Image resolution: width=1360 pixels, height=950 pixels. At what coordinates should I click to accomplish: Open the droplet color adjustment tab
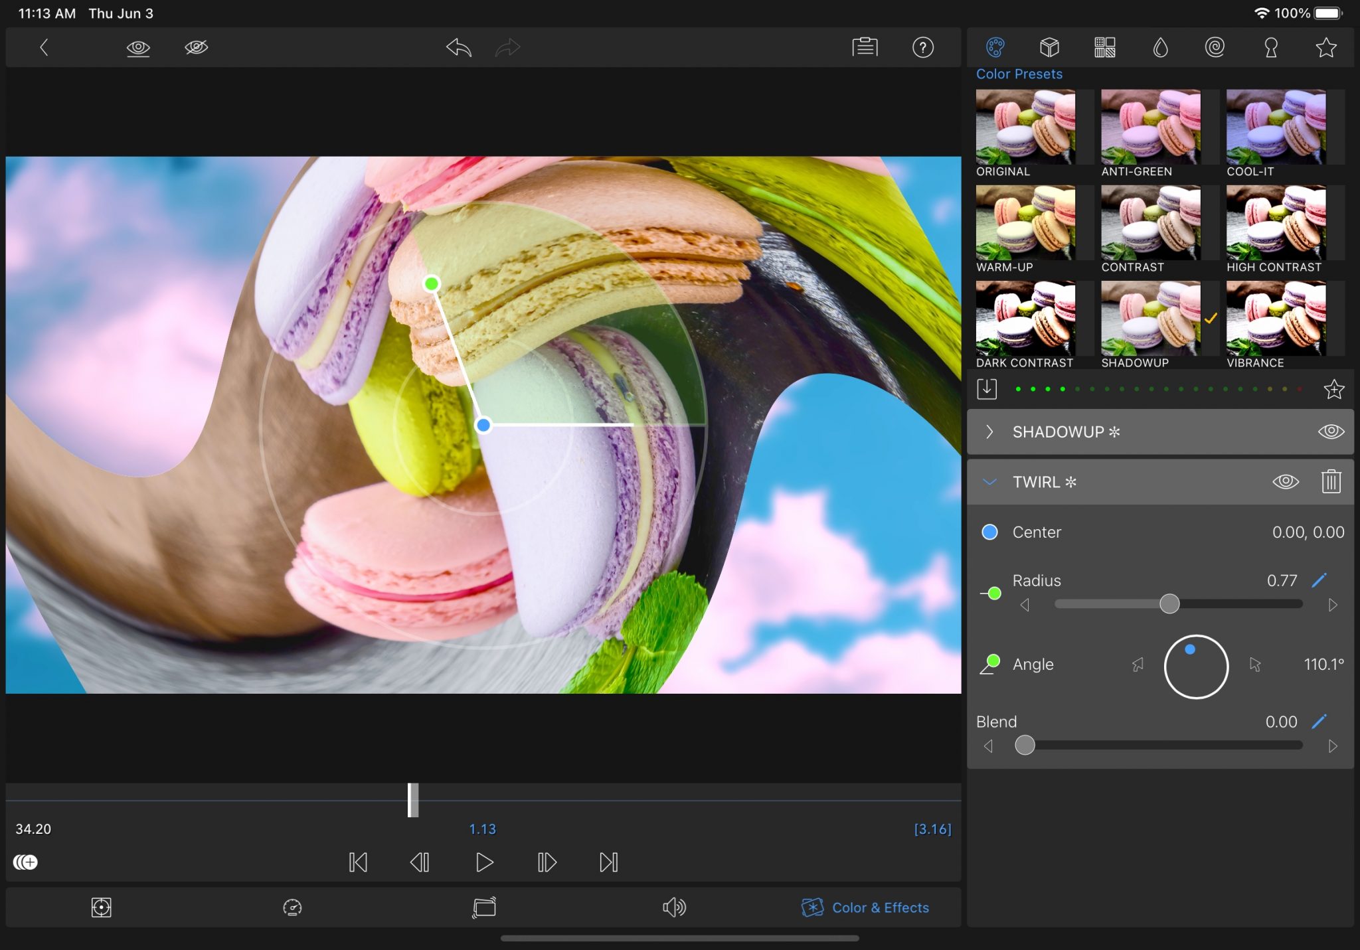[x=1160, y=47]
